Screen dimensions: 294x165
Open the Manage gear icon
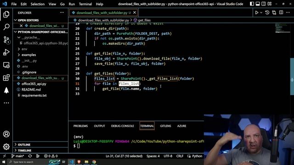point(6,147)
